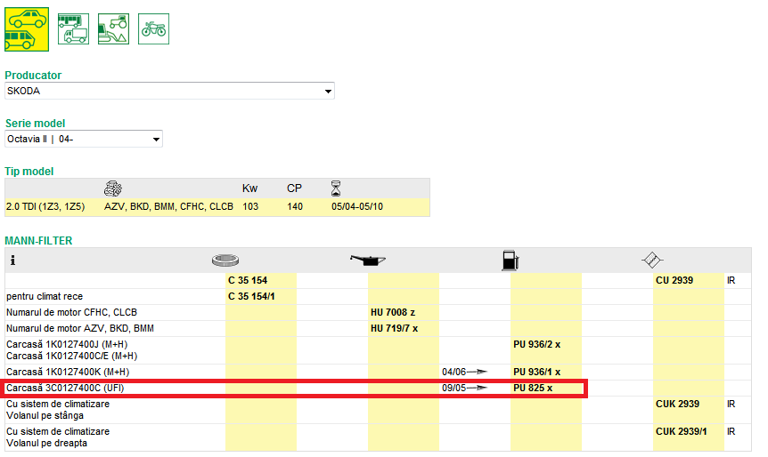768x457 pixels.
Task: Select the 2.0 TDI (1Z3, 1Z5) model row
Action: [217, 207]
